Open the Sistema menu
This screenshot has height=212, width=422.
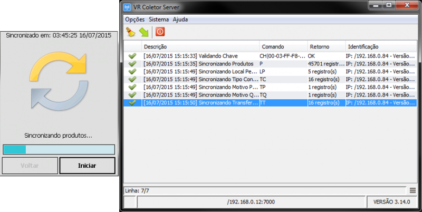click(159, 20)
